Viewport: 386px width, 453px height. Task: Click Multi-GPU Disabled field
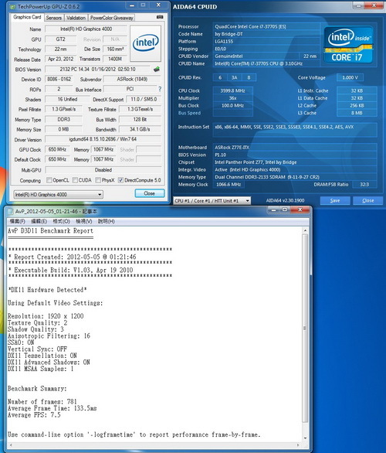[x=103, y=170]
